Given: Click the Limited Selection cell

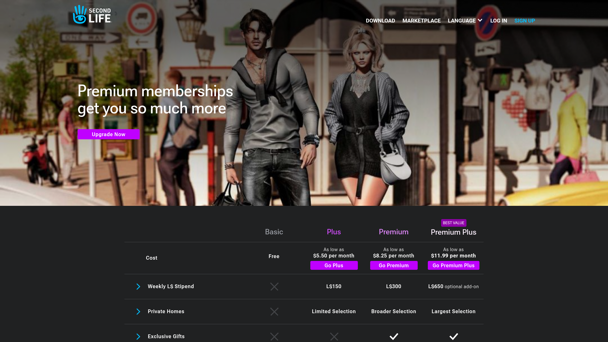Looking at the screenshot, I should coord(334,311).
